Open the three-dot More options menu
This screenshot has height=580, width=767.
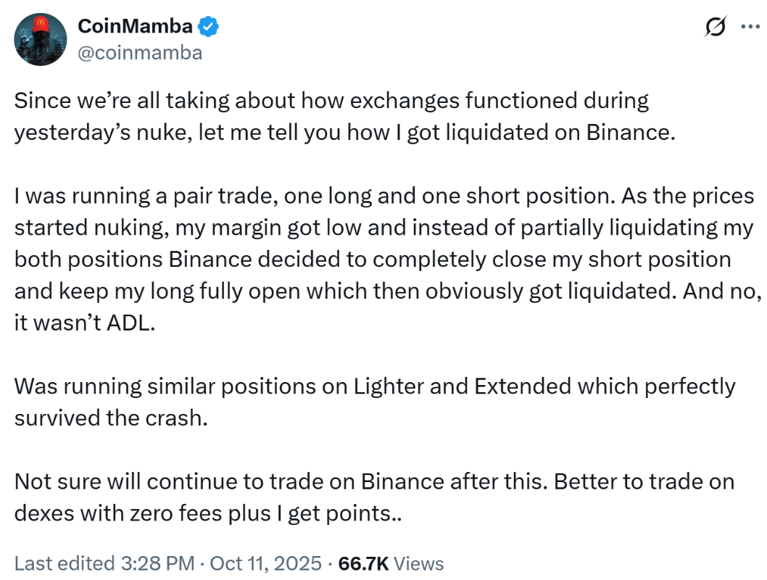pyautogui.click(x=748, y=27)
